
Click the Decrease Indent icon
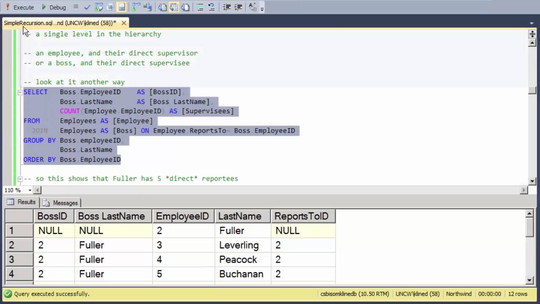(227, 7)
